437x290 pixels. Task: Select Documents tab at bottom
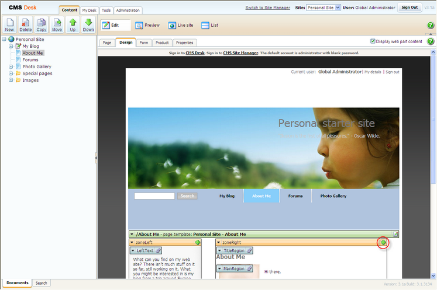(x=18, y=283)
